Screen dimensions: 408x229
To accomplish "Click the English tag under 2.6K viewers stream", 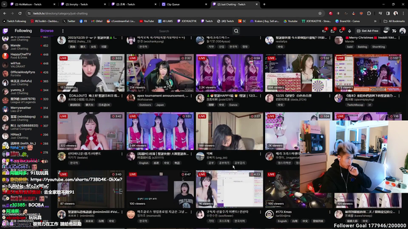I will (143, 163).
